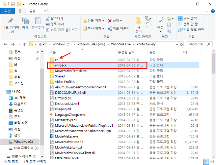Screen dimensions: 216x165
Task: Switch to the 홈 (Home) tab
Action: 20,11
